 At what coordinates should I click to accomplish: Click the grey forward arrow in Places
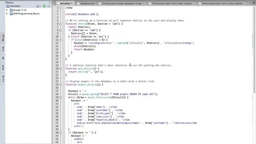click(49, 6)
